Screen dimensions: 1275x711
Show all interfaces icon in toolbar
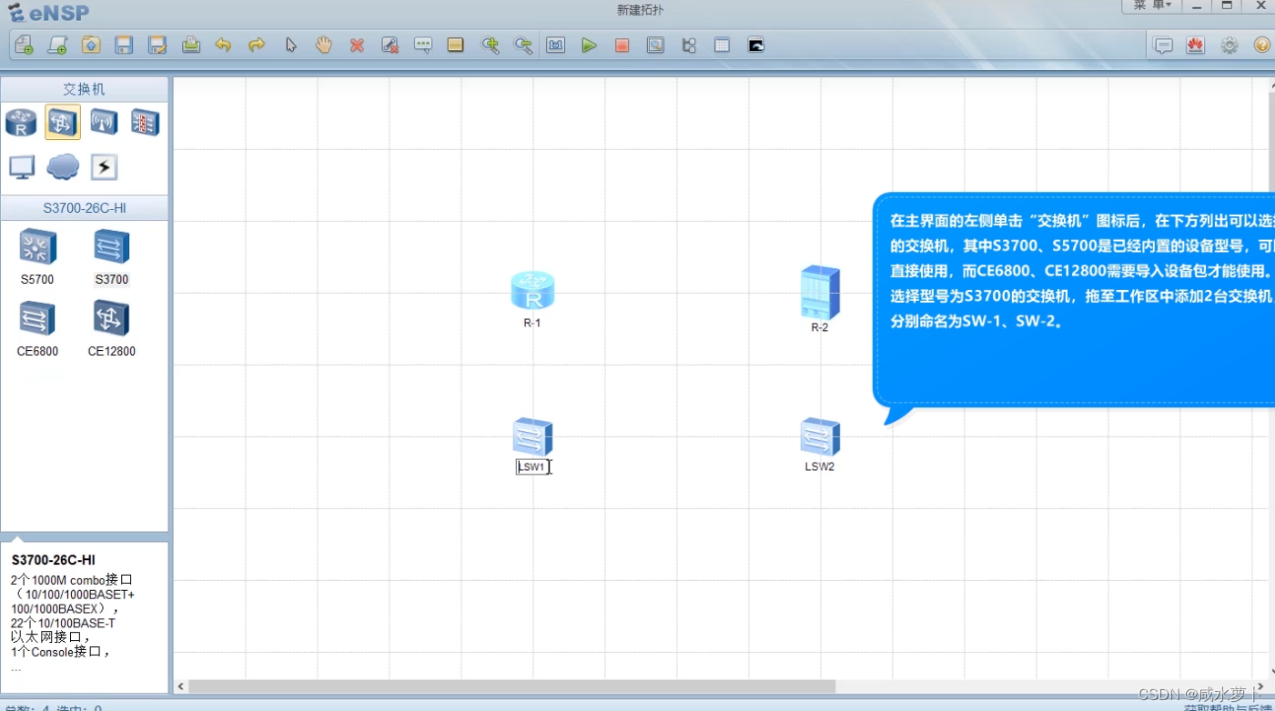689,45
